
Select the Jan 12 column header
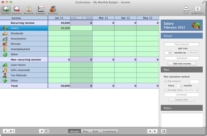59,18
